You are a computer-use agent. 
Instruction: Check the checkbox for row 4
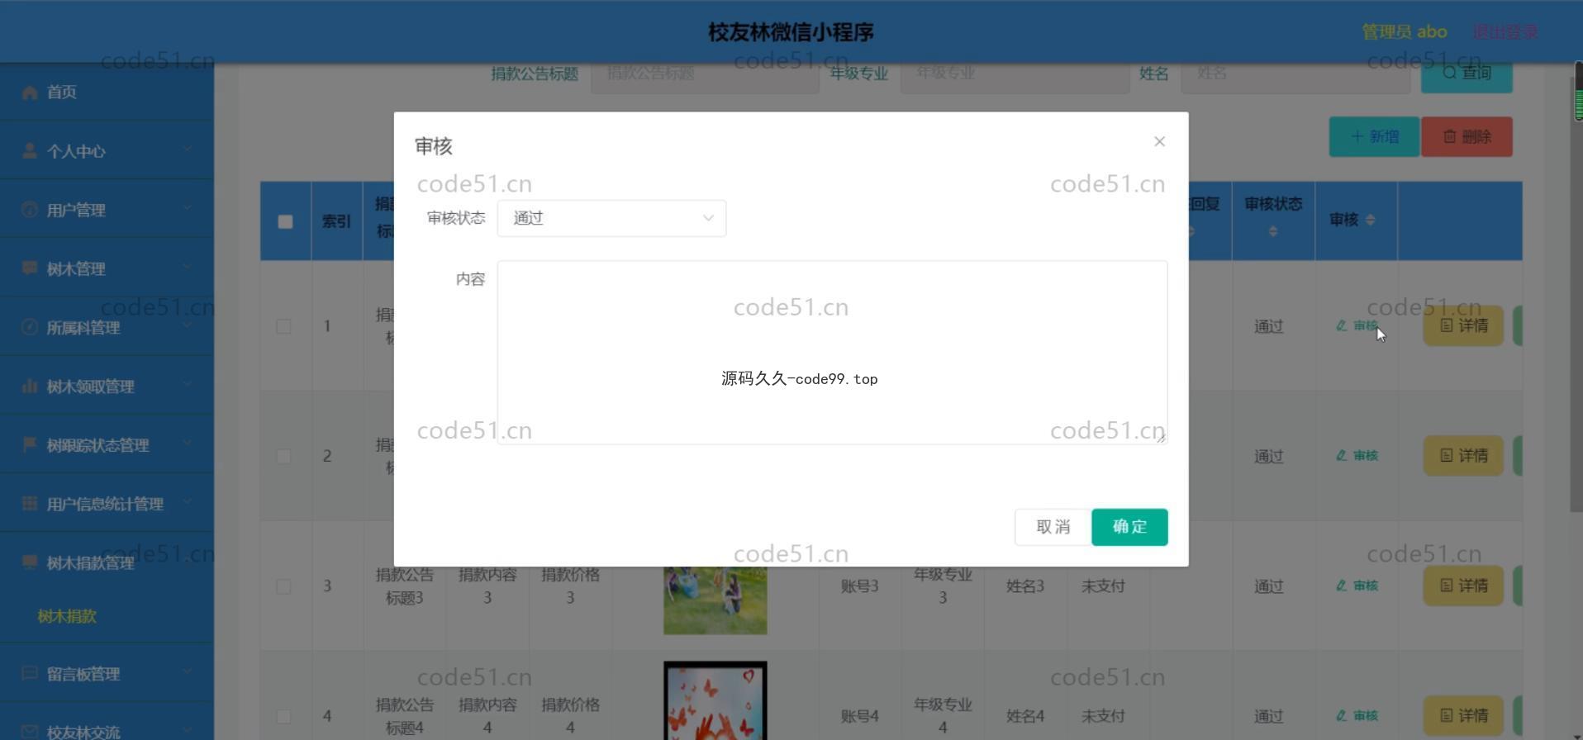click(283, 716)
